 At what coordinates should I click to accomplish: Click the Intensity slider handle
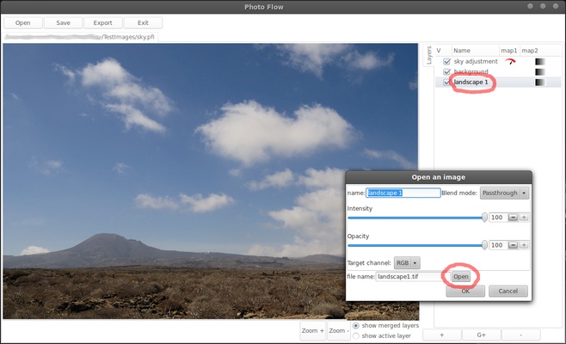coord(484,218)
